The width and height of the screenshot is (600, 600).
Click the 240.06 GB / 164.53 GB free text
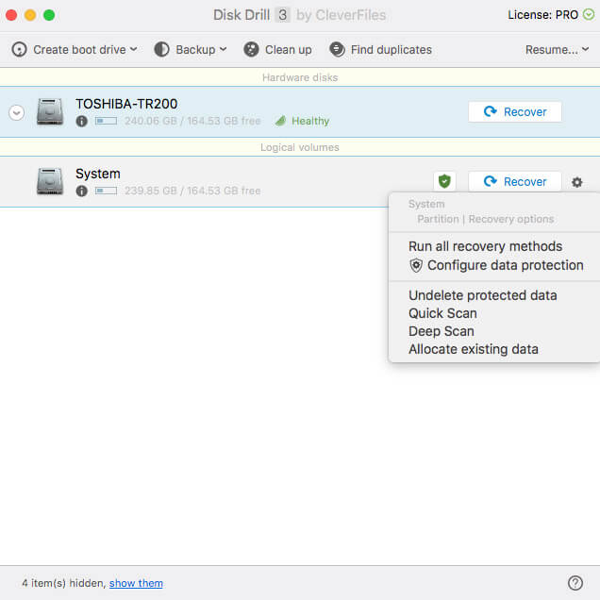pos(192,121)
